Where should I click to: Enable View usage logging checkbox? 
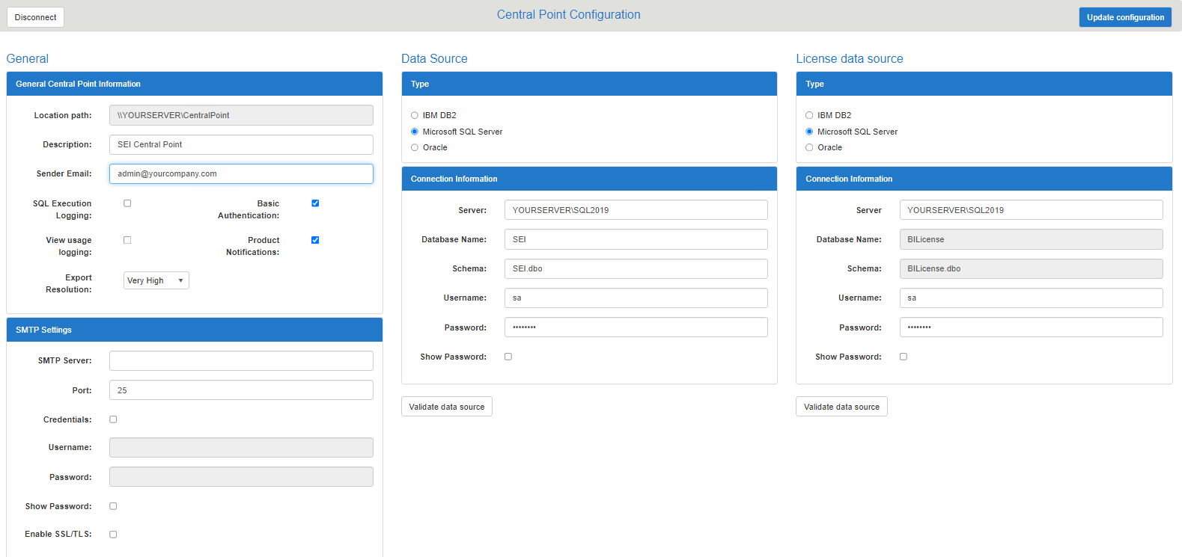(x=127, y=240)
